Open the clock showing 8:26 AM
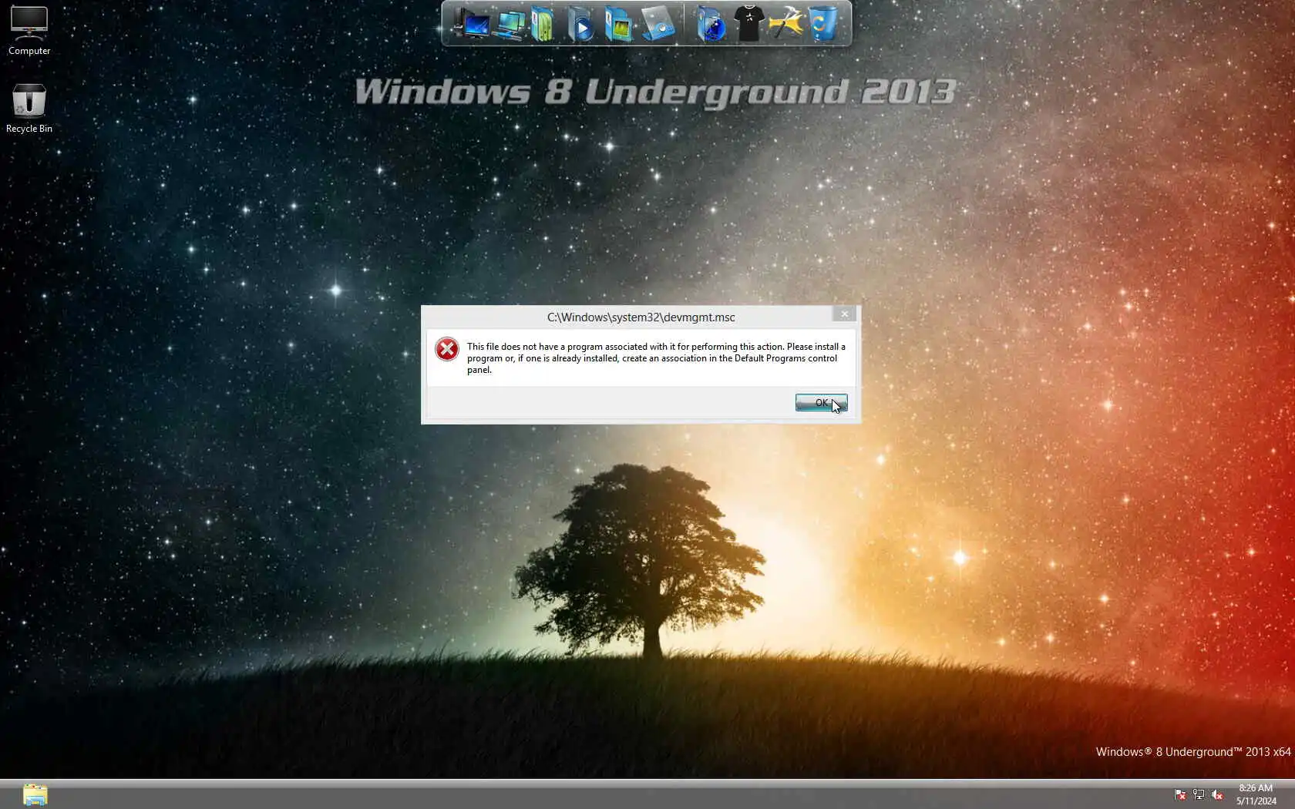Screen dimensions: 1295x809 tap(1256, 794)
